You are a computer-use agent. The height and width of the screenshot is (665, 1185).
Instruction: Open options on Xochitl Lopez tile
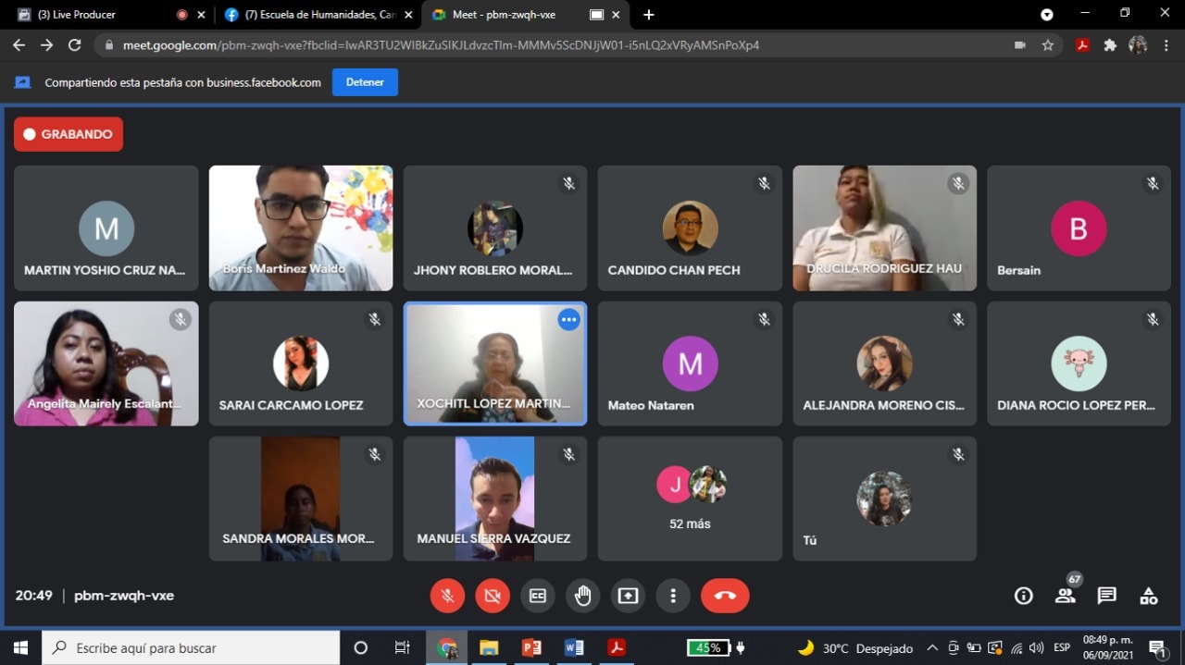tap(568, 320)
